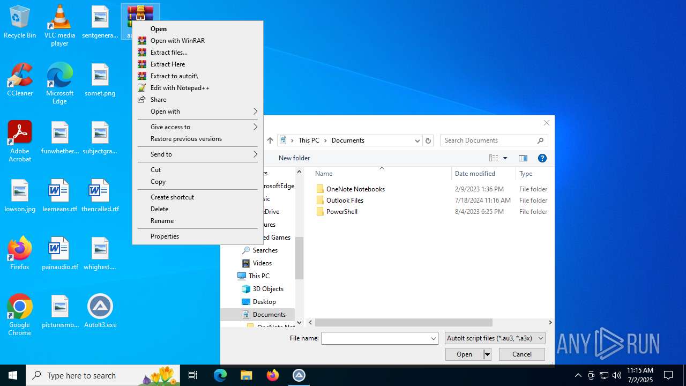
Task: Open the view options dropdown arrow
Action: (x=505, y=158)
